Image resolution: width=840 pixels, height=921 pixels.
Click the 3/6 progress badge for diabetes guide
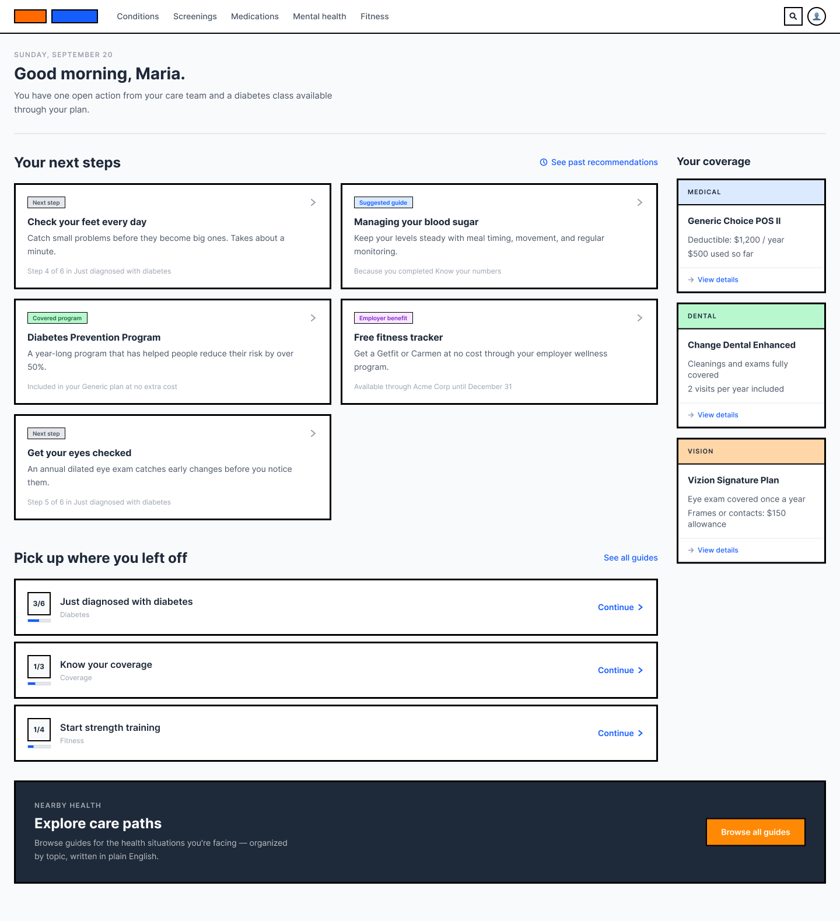39,604
